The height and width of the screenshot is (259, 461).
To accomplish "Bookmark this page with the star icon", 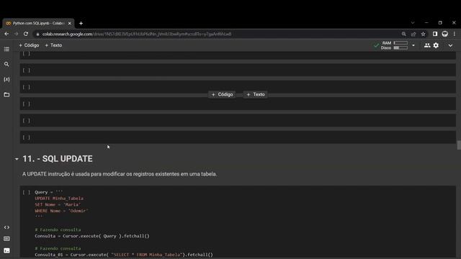I will point(423,34).
